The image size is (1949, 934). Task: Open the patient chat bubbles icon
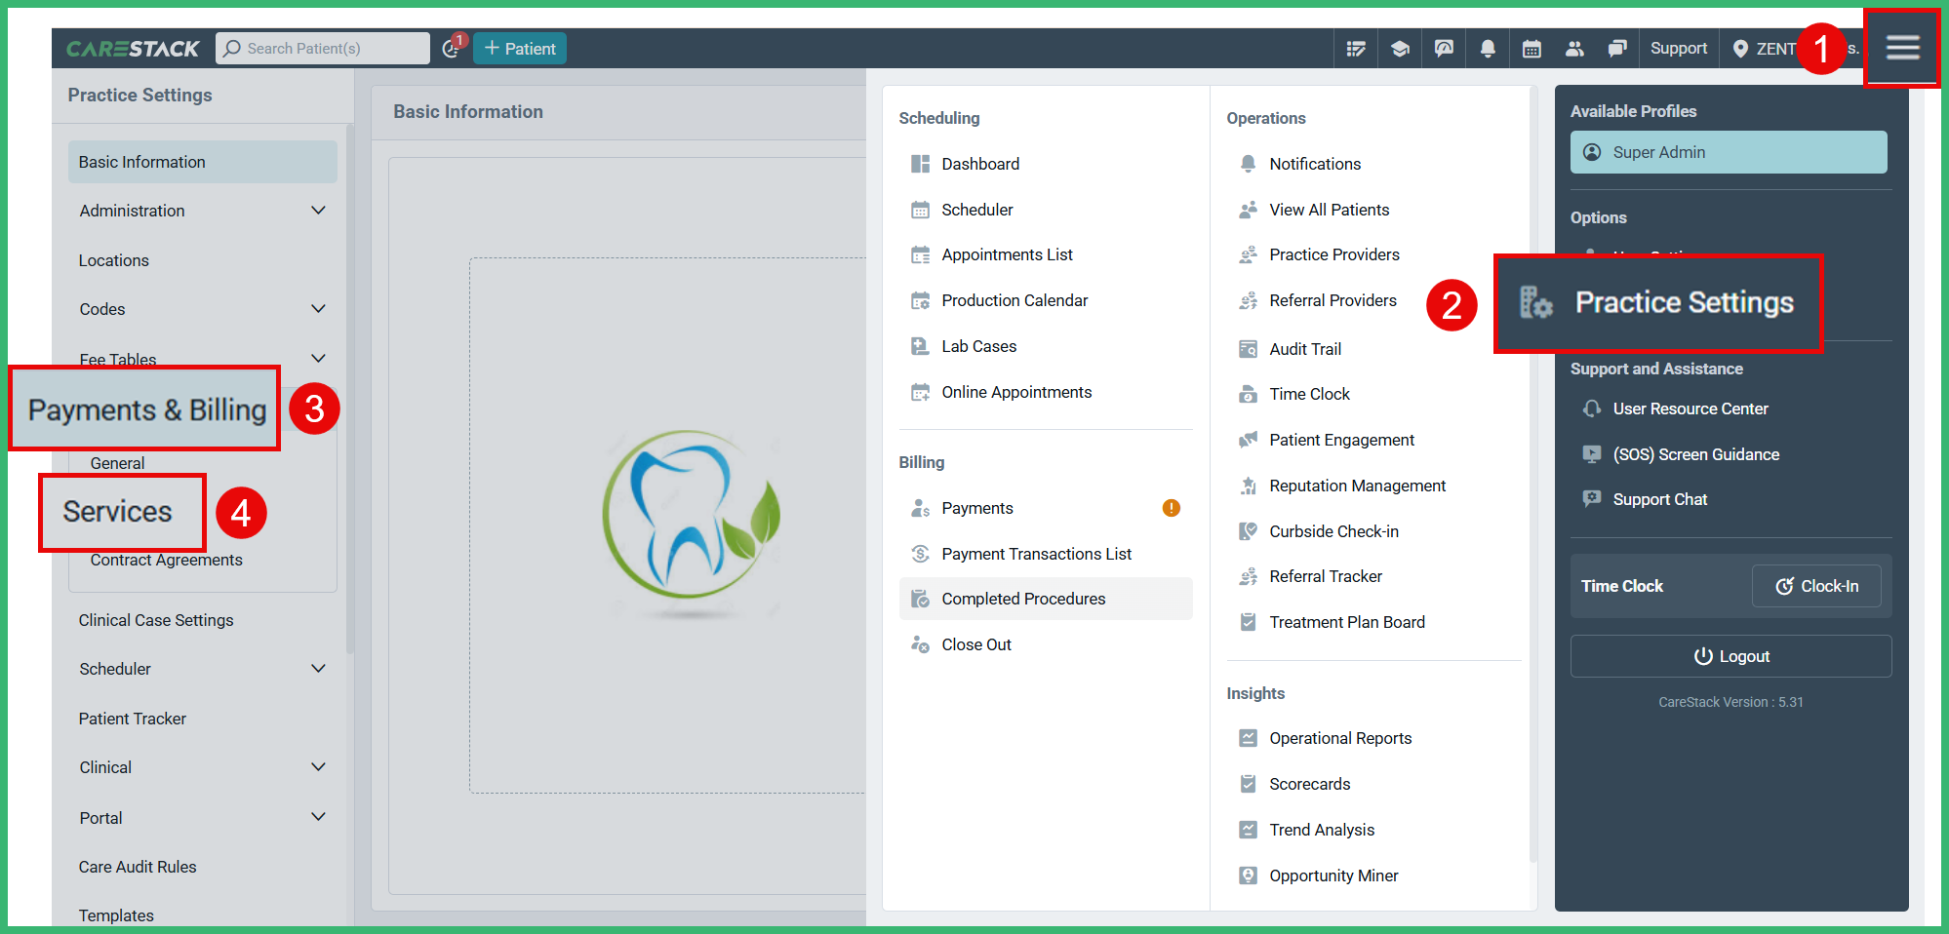[1617, 48]
